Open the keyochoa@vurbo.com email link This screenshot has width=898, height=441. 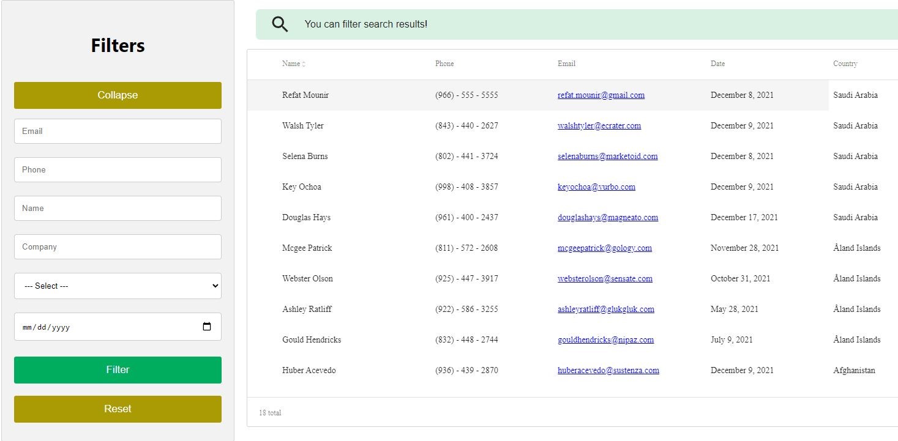pos(596,187)
